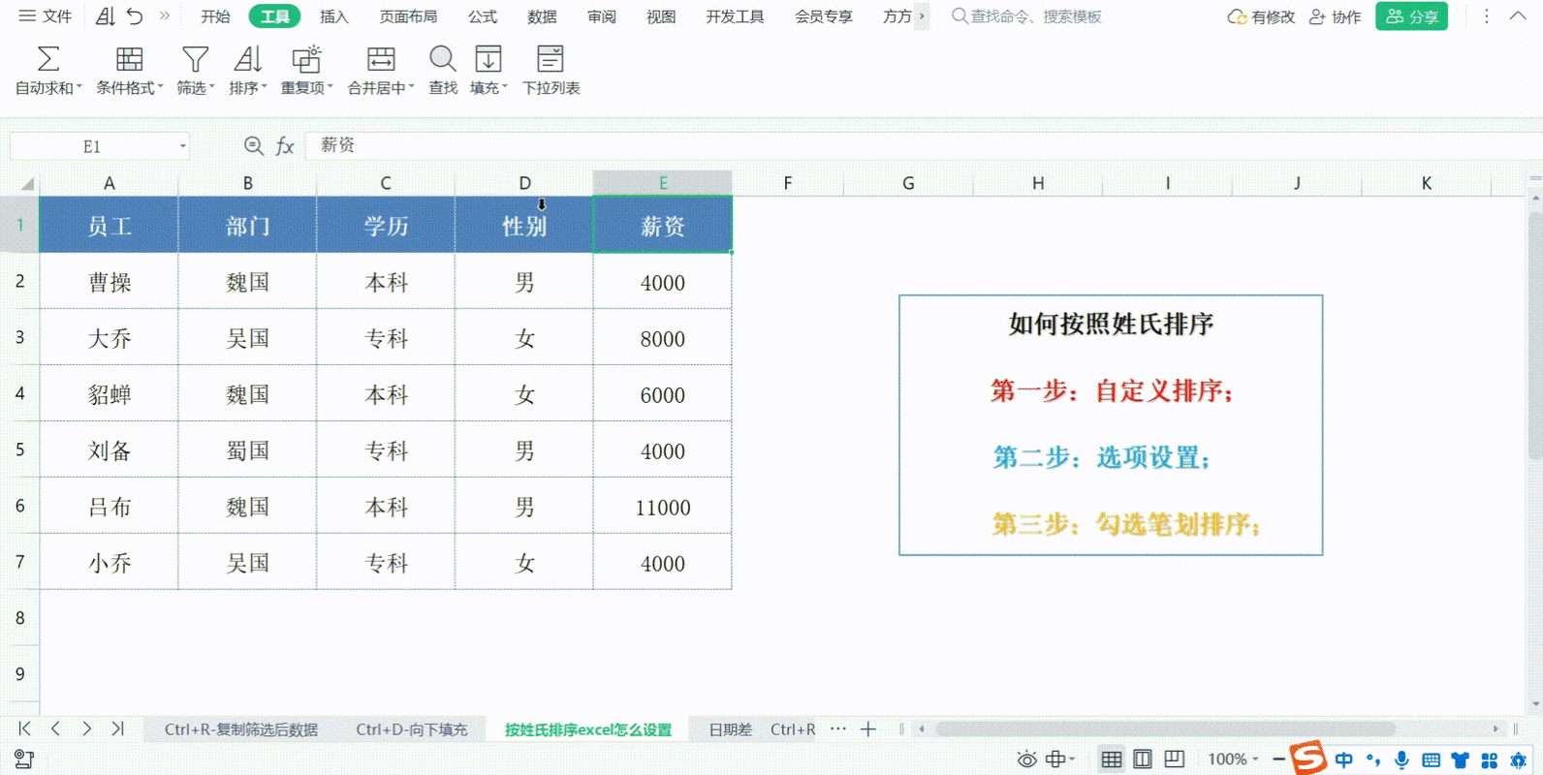
Task: Expand the 条件格式 dropdown arrow
Action: click(x=160, y=88)
